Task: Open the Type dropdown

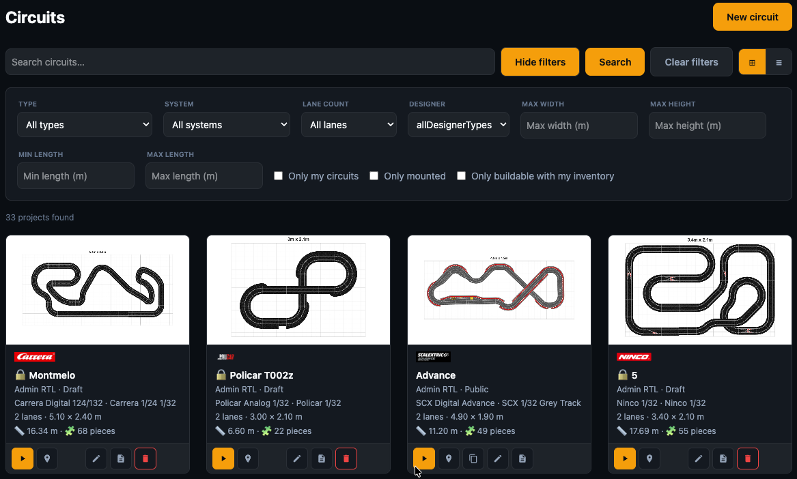Action: (x=85, y=125)
